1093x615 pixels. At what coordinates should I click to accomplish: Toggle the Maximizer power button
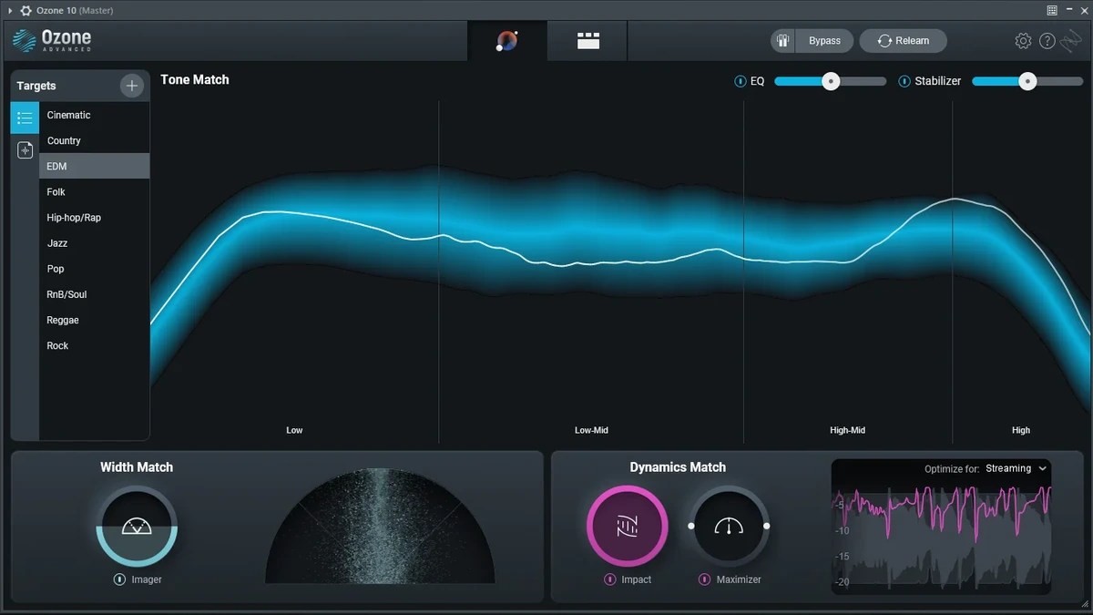tap(705, 579)
